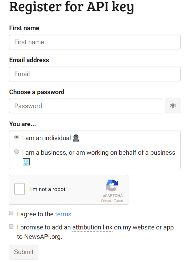Open the blue terms link

coord(63,214)
